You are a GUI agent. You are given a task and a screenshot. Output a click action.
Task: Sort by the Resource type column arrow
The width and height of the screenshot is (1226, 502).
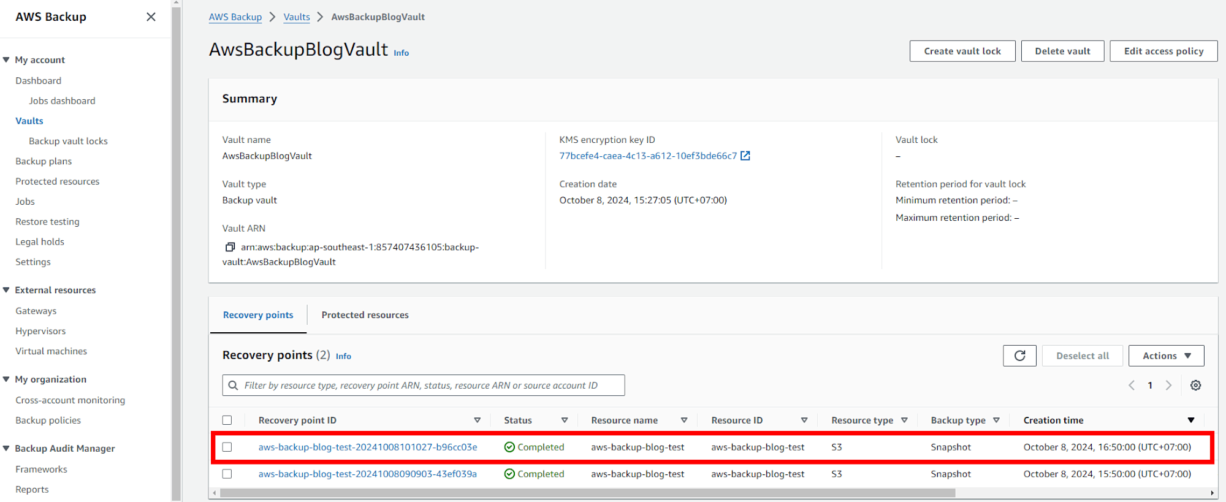pyautogui.click(x=904, y=420)
